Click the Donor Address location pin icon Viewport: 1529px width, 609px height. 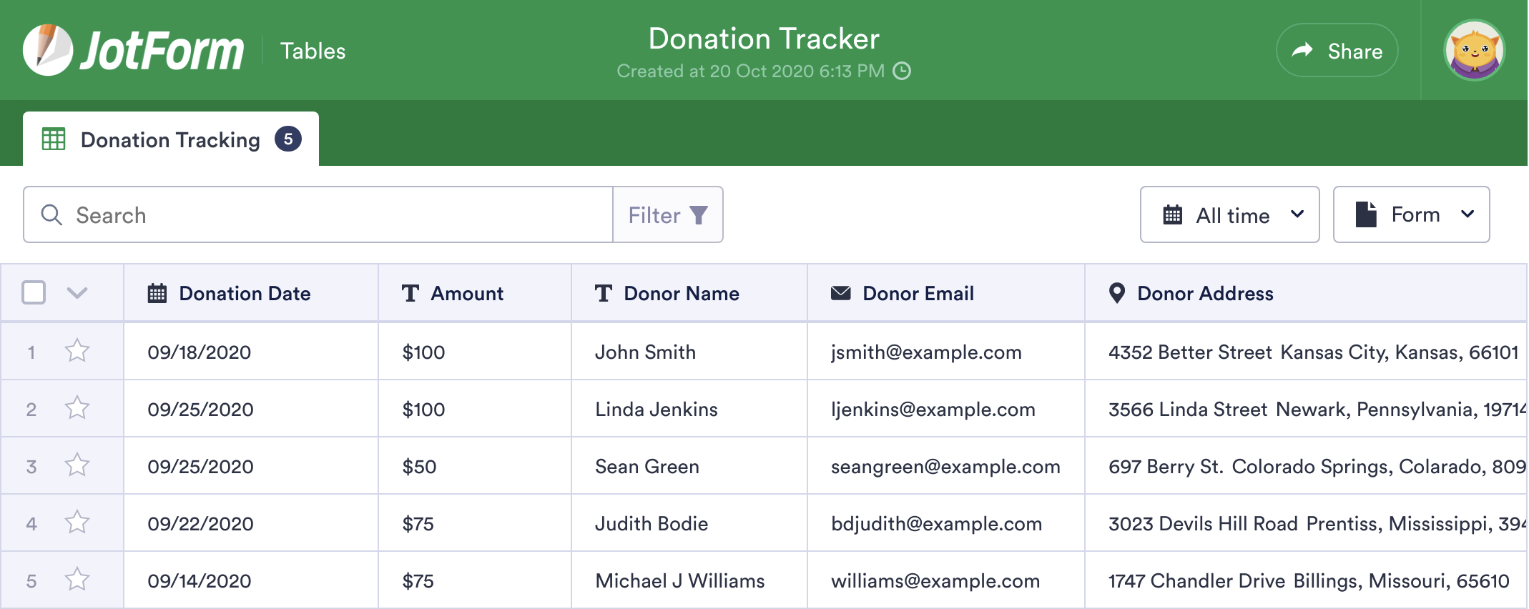(x=1116, y=293)
